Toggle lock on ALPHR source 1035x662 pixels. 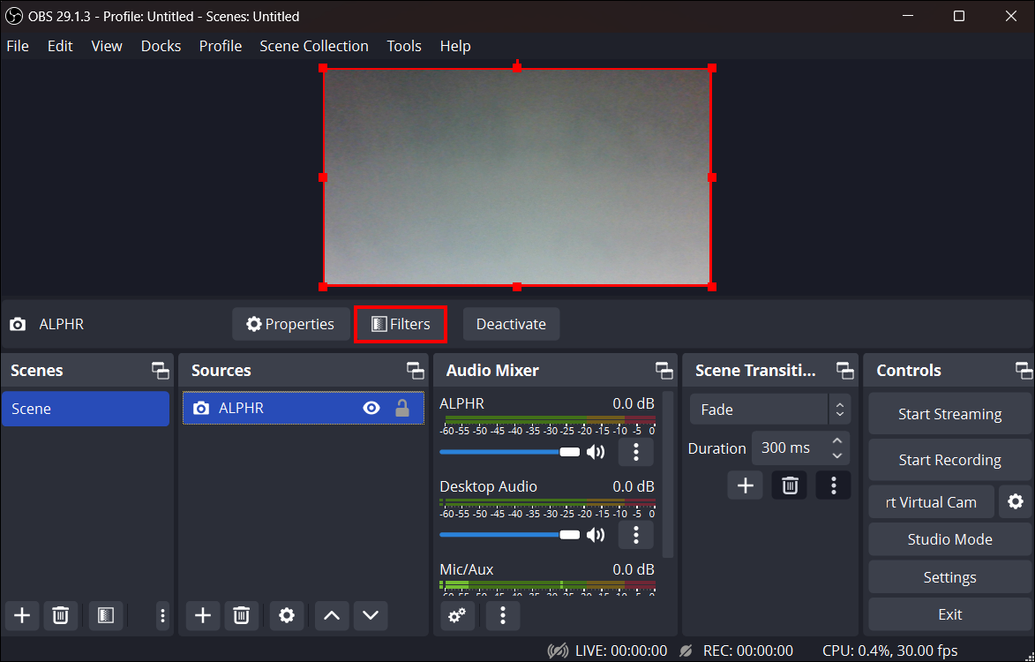point(402,408)
